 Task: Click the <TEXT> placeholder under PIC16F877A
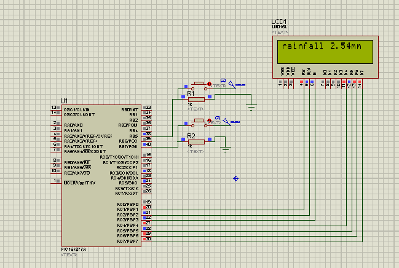tap(69, 254)
